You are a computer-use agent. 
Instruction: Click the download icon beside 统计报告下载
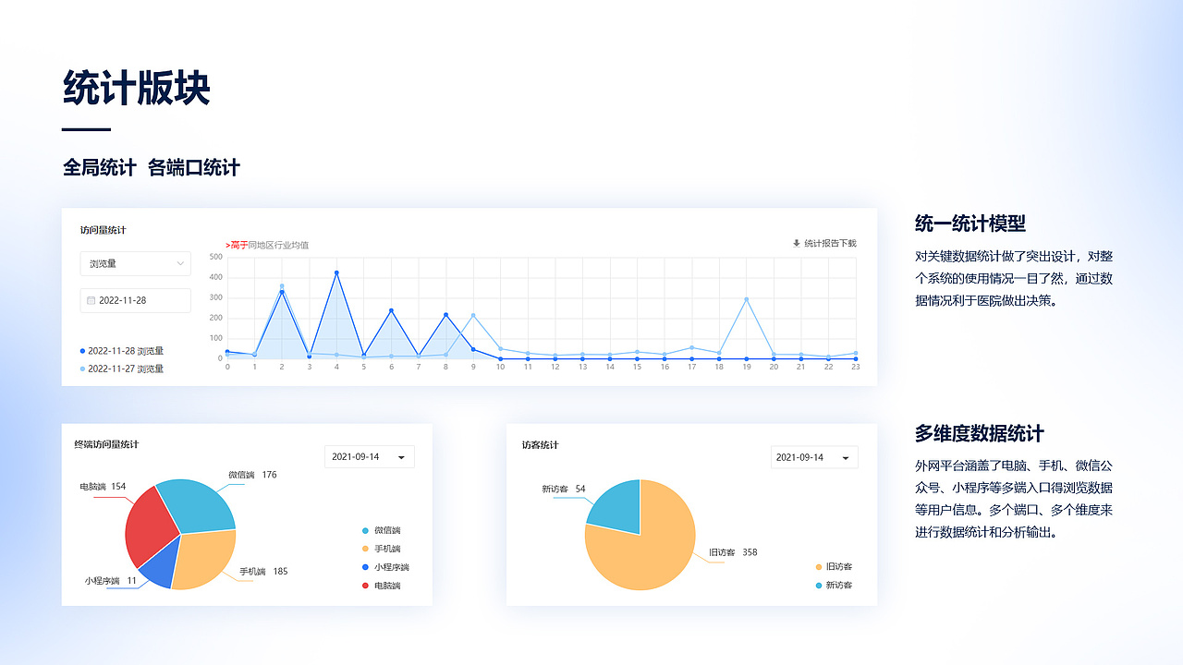click(797, 244)
